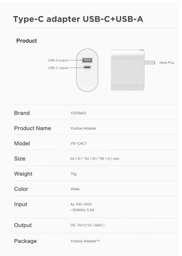Click the 70g weight value
Screen dimensions: 182x256
(73, 174)
